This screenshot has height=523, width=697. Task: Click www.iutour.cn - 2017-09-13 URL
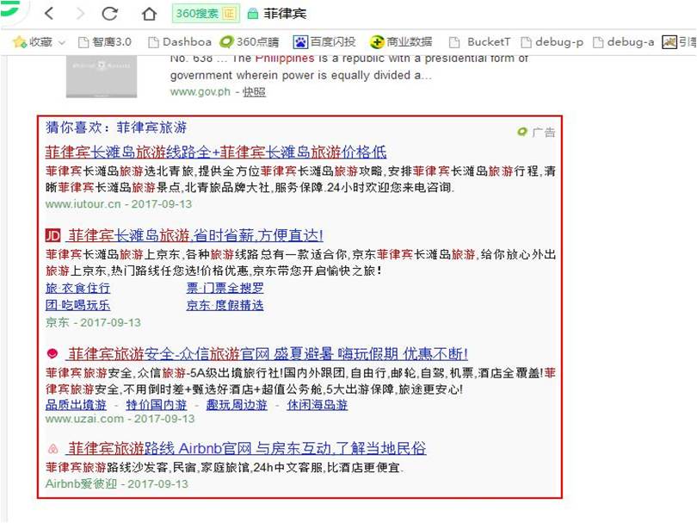coord(118,204)
